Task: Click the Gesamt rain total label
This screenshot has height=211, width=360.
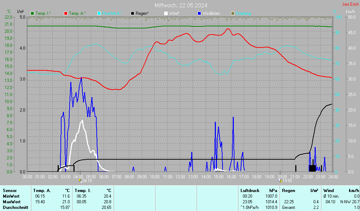Action: [289, 207]
